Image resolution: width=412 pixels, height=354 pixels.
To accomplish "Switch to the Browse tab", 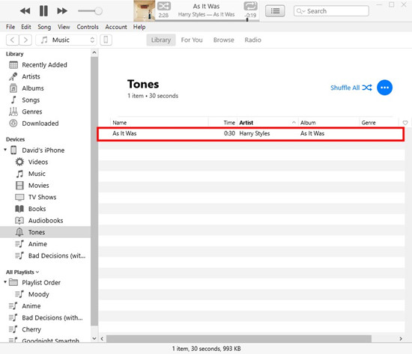I will pos(224,40).
